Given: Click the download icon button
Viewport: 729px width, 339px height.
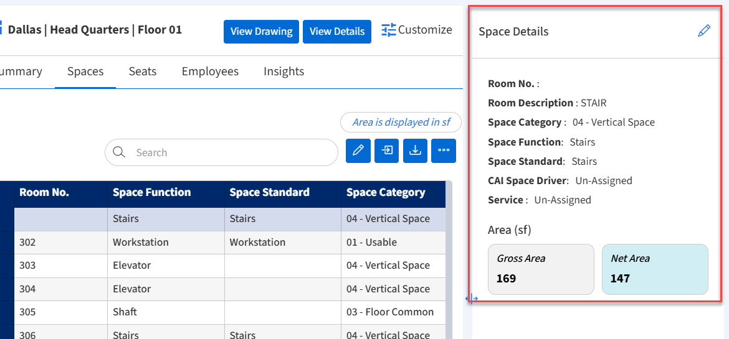Looking at the screenshot, I should pyautogui.click(x=415, y=151).
